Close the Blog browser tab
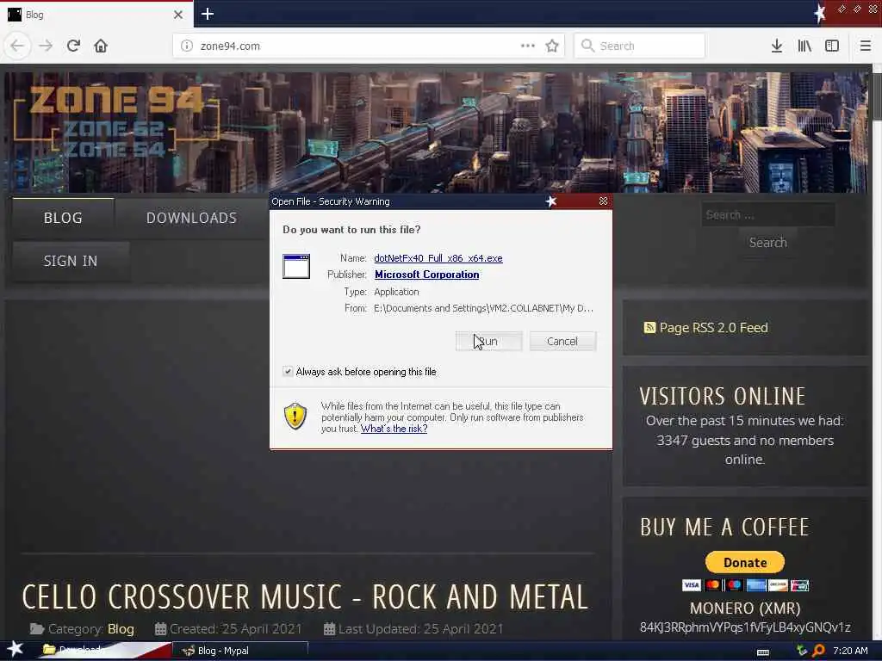Viewport: 882px width, 661px height. pyautogui.click(x=178, y=15)
